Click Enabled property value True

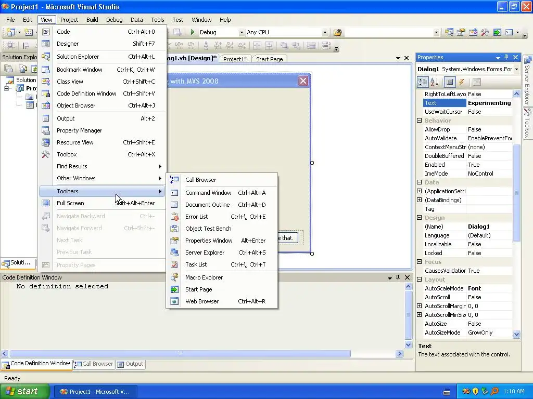(x=474, y=165)
